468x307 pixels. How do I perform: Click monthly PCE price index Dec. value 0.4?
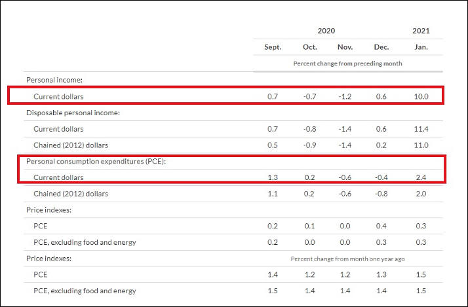pyautogui.click(x=381, y=226)
